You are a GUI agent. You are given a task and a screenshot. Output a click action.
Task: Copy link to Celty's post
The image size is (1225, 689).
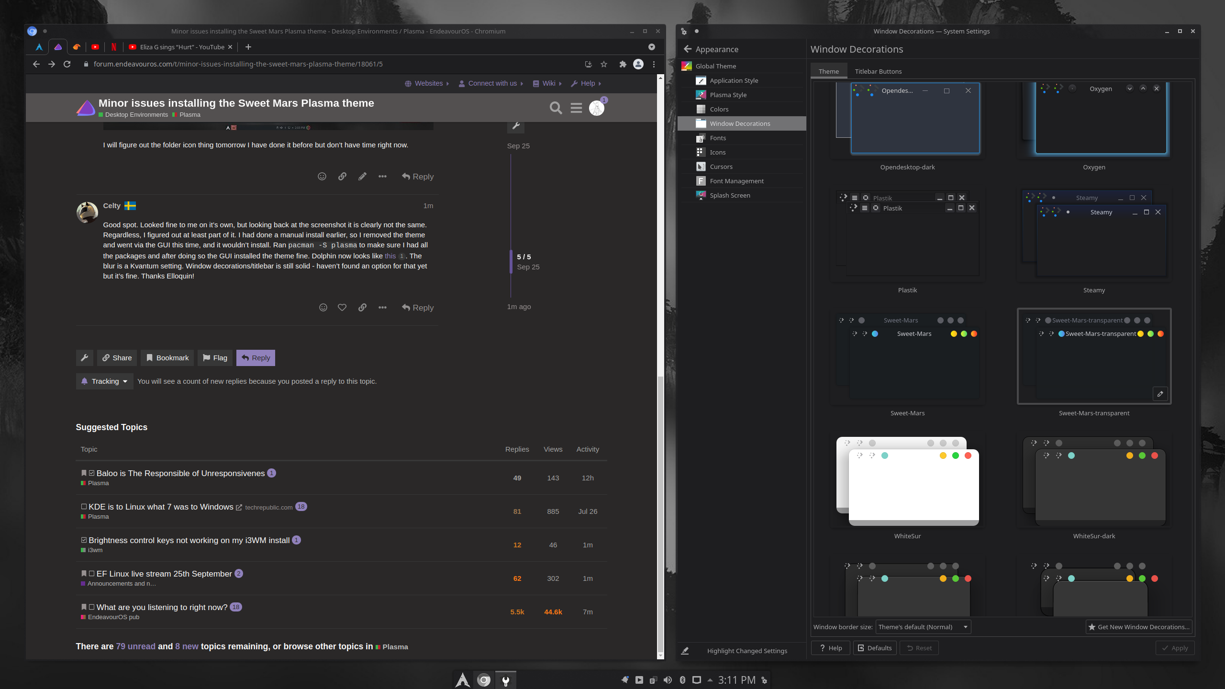pyautogui.click(x=362, y=308)
